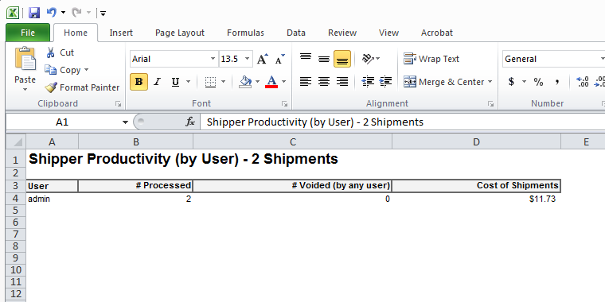Click the Insert Function fx icon
This screenshot has width=605, height=302.
[189, 122]
